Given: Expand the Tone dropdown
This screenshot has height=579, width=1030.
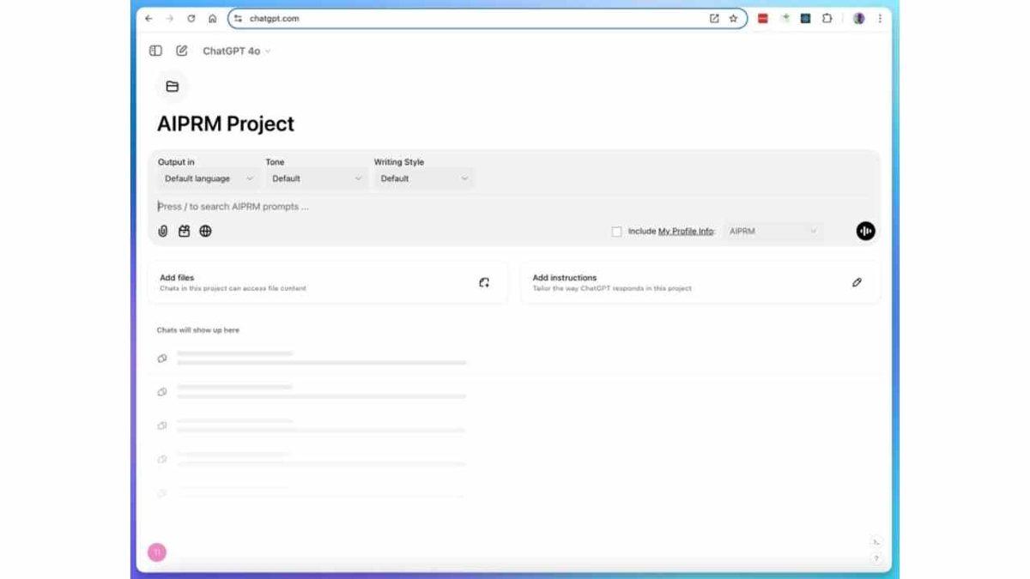Looking at the screenshot, I should coord(317,178).
